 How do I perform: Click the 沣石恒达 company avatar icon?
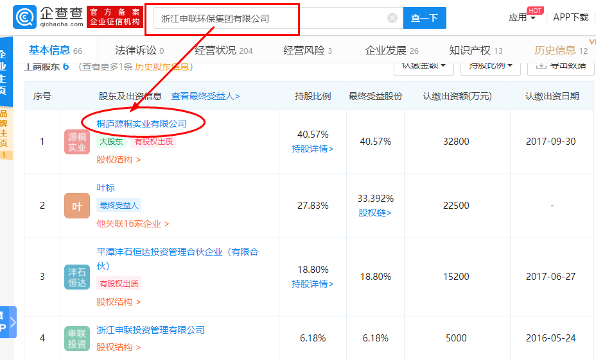click(77, 277)
